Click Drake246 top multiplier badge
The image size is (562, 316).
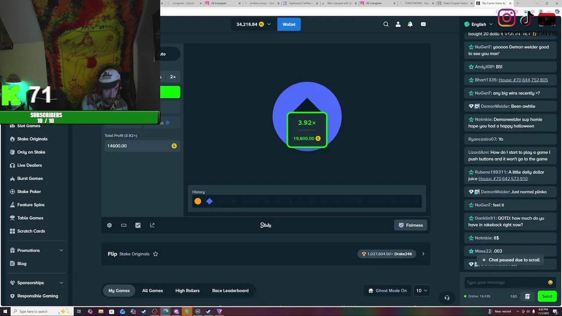coord(387,254)
